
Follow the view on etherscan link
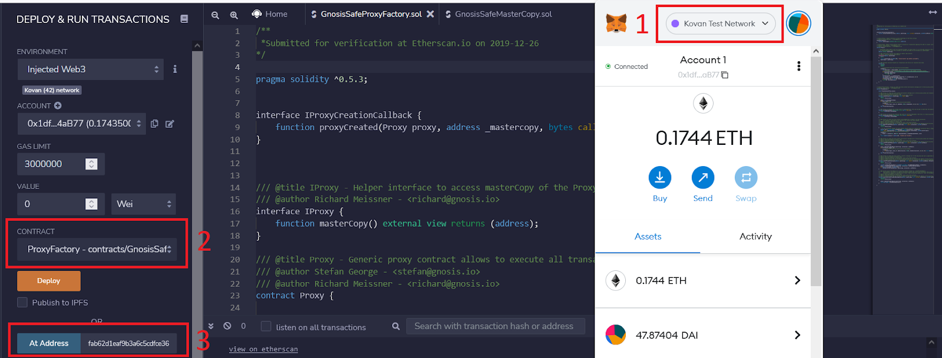[263, 349]
